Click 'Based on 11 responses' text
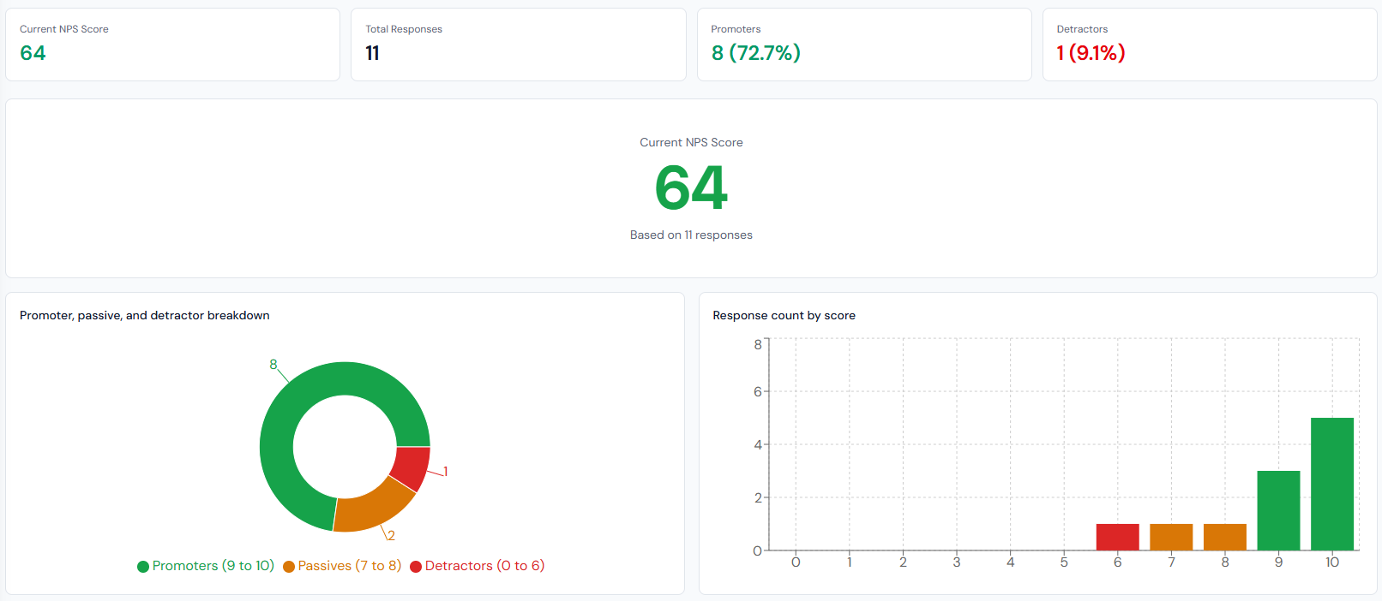This screenshot has height=601, width=1382. pyautogui.click(x=691, y=235)
